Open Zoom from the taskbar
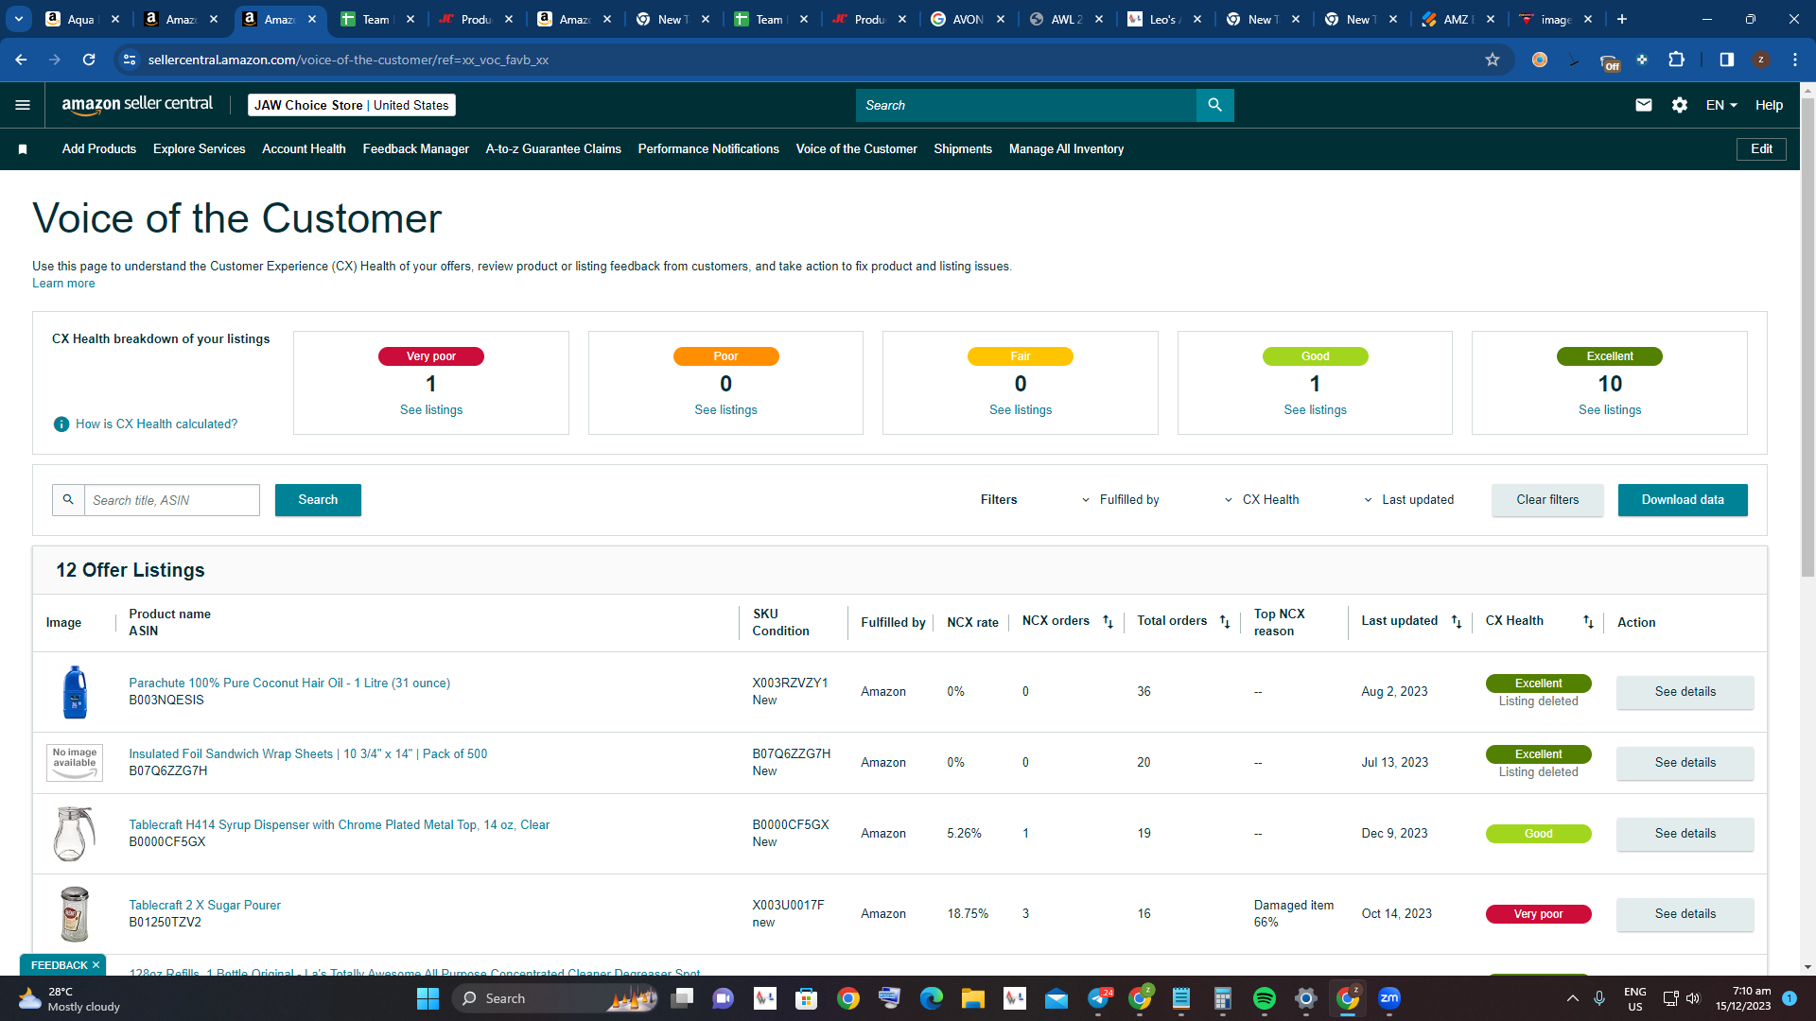 (x=1389, y=998)
